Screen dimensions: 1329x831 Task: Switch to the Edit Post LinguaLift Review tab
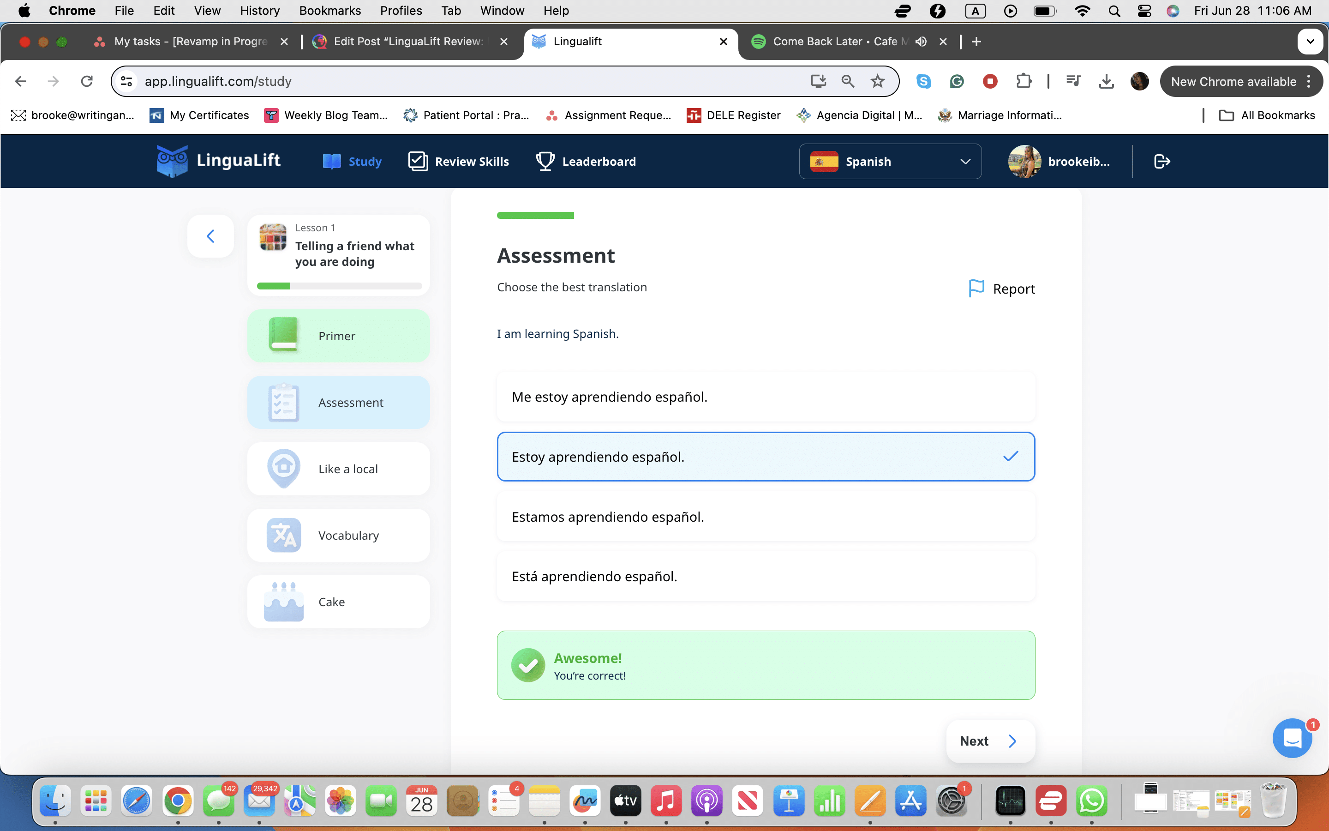point(408,42)
